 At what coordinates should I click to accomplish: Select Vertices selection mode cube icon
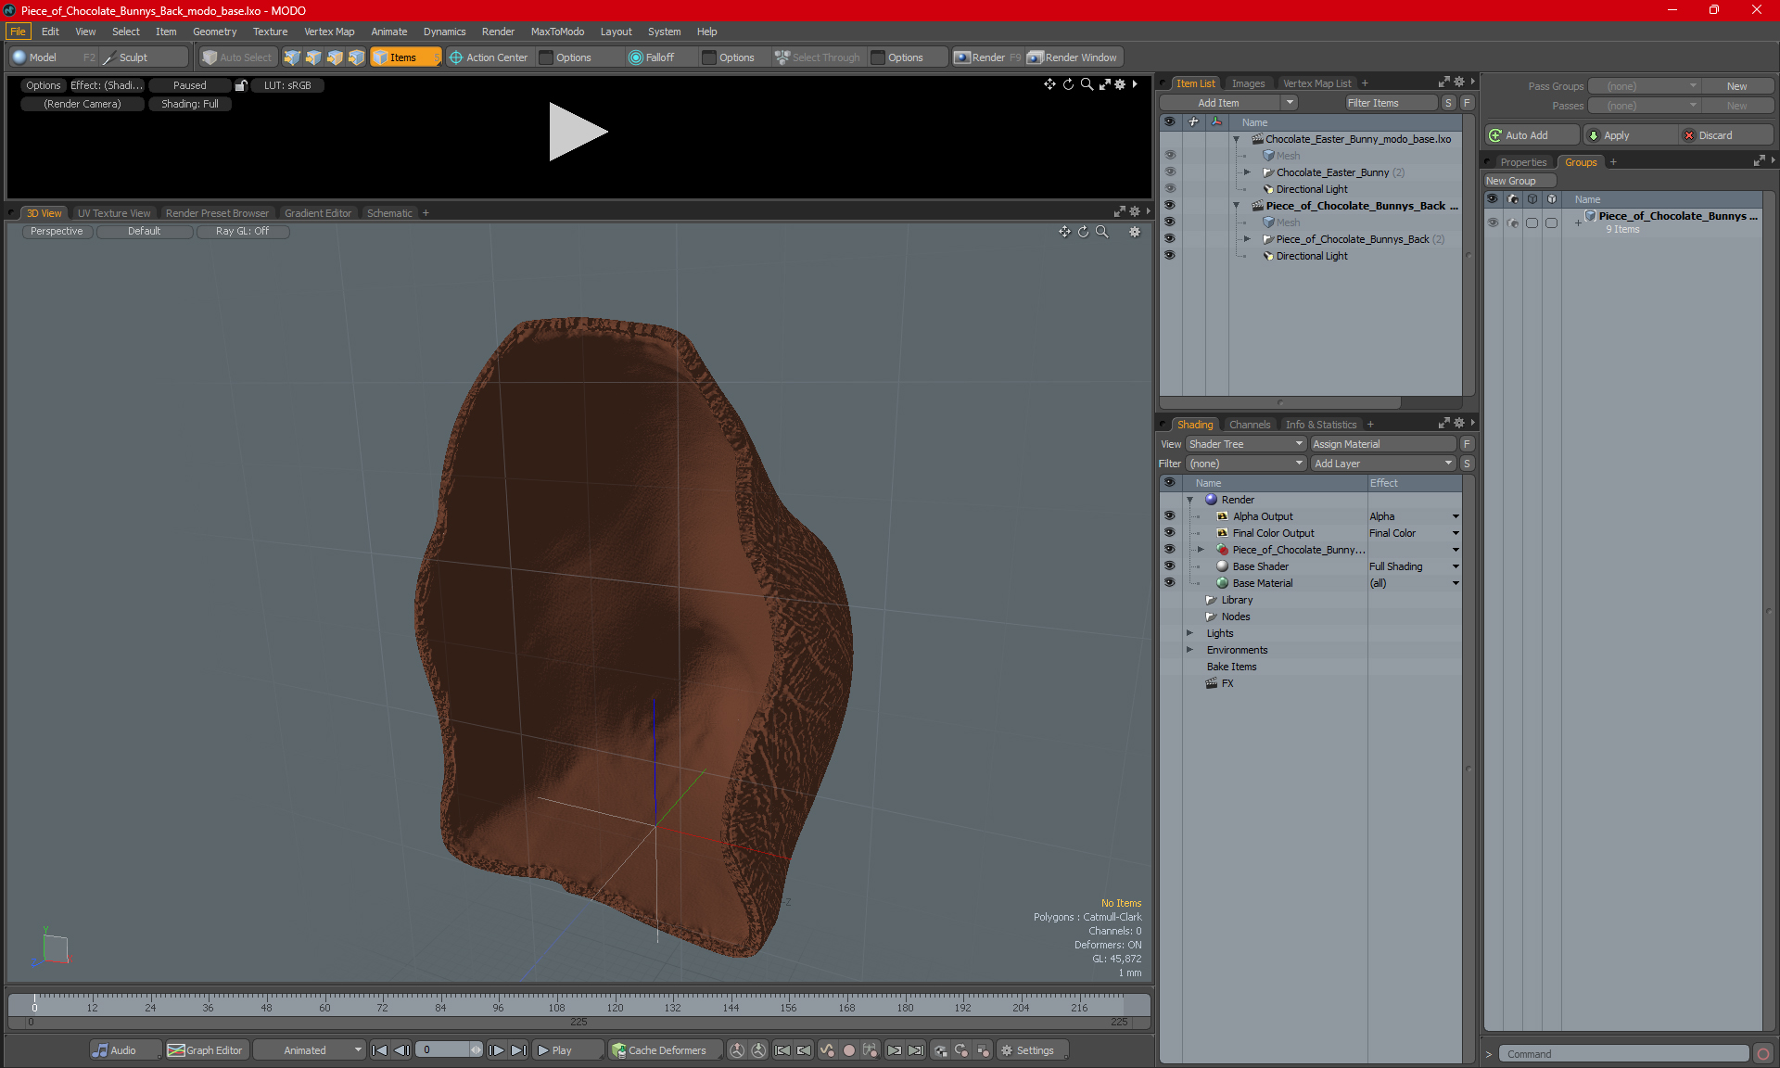(292, 57)
